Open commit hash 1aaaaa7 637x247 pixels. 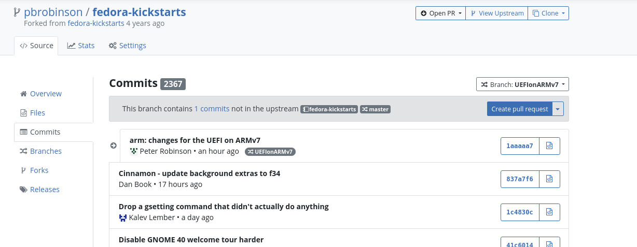pyautogui.click(x=520, y=146)
